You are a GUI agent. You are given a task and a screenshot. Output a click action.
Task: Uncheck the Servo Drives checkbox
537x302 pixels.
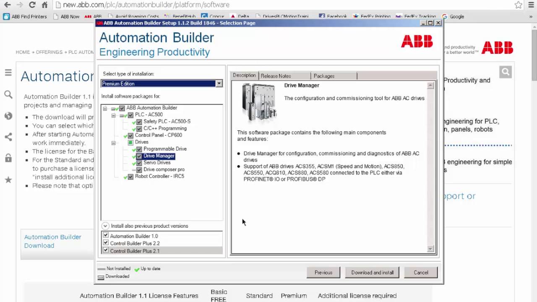click(x=139, y=163)
